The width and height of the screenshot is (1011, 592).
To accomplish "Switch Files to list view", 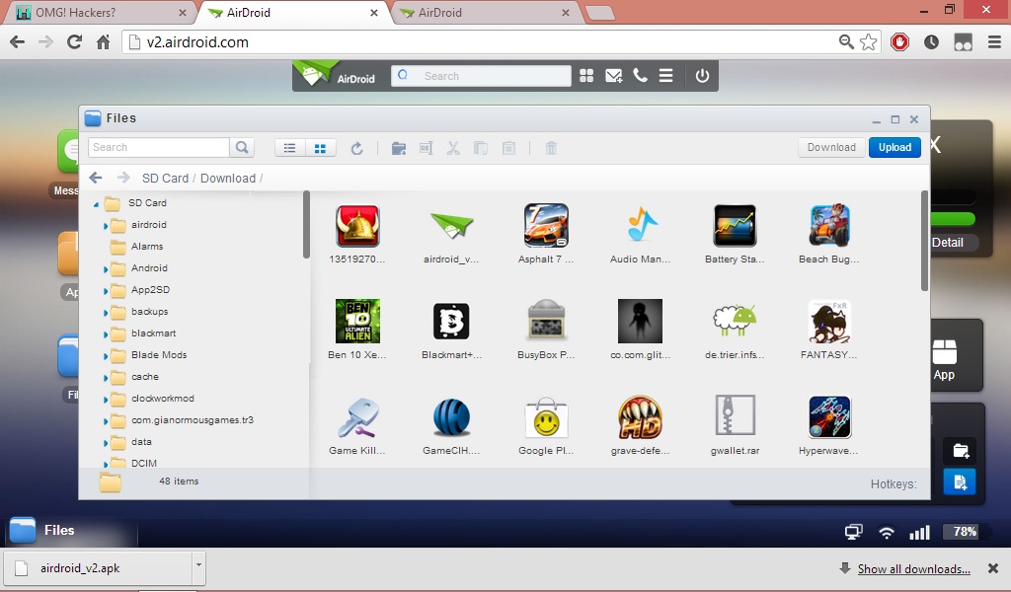I will click(x=289, y=148).
